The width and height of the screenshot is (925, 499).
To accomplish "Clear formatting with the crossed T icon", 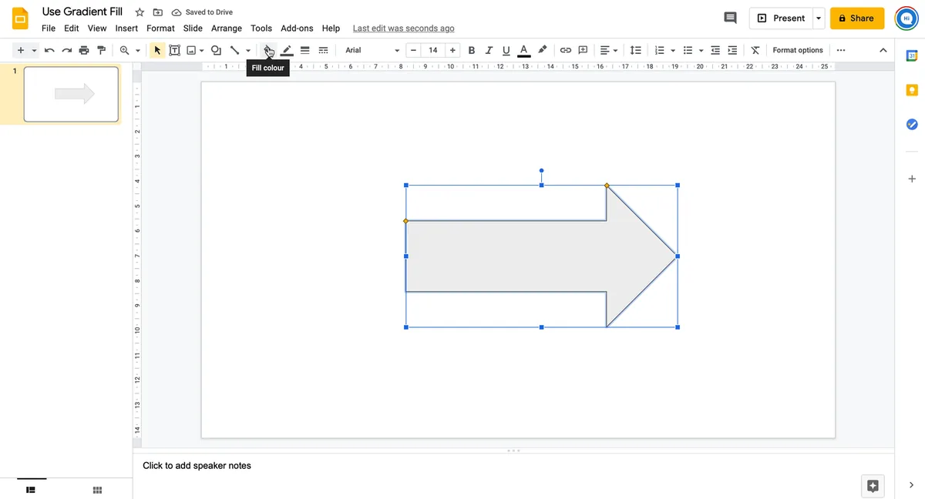I will tap(755, 50).
